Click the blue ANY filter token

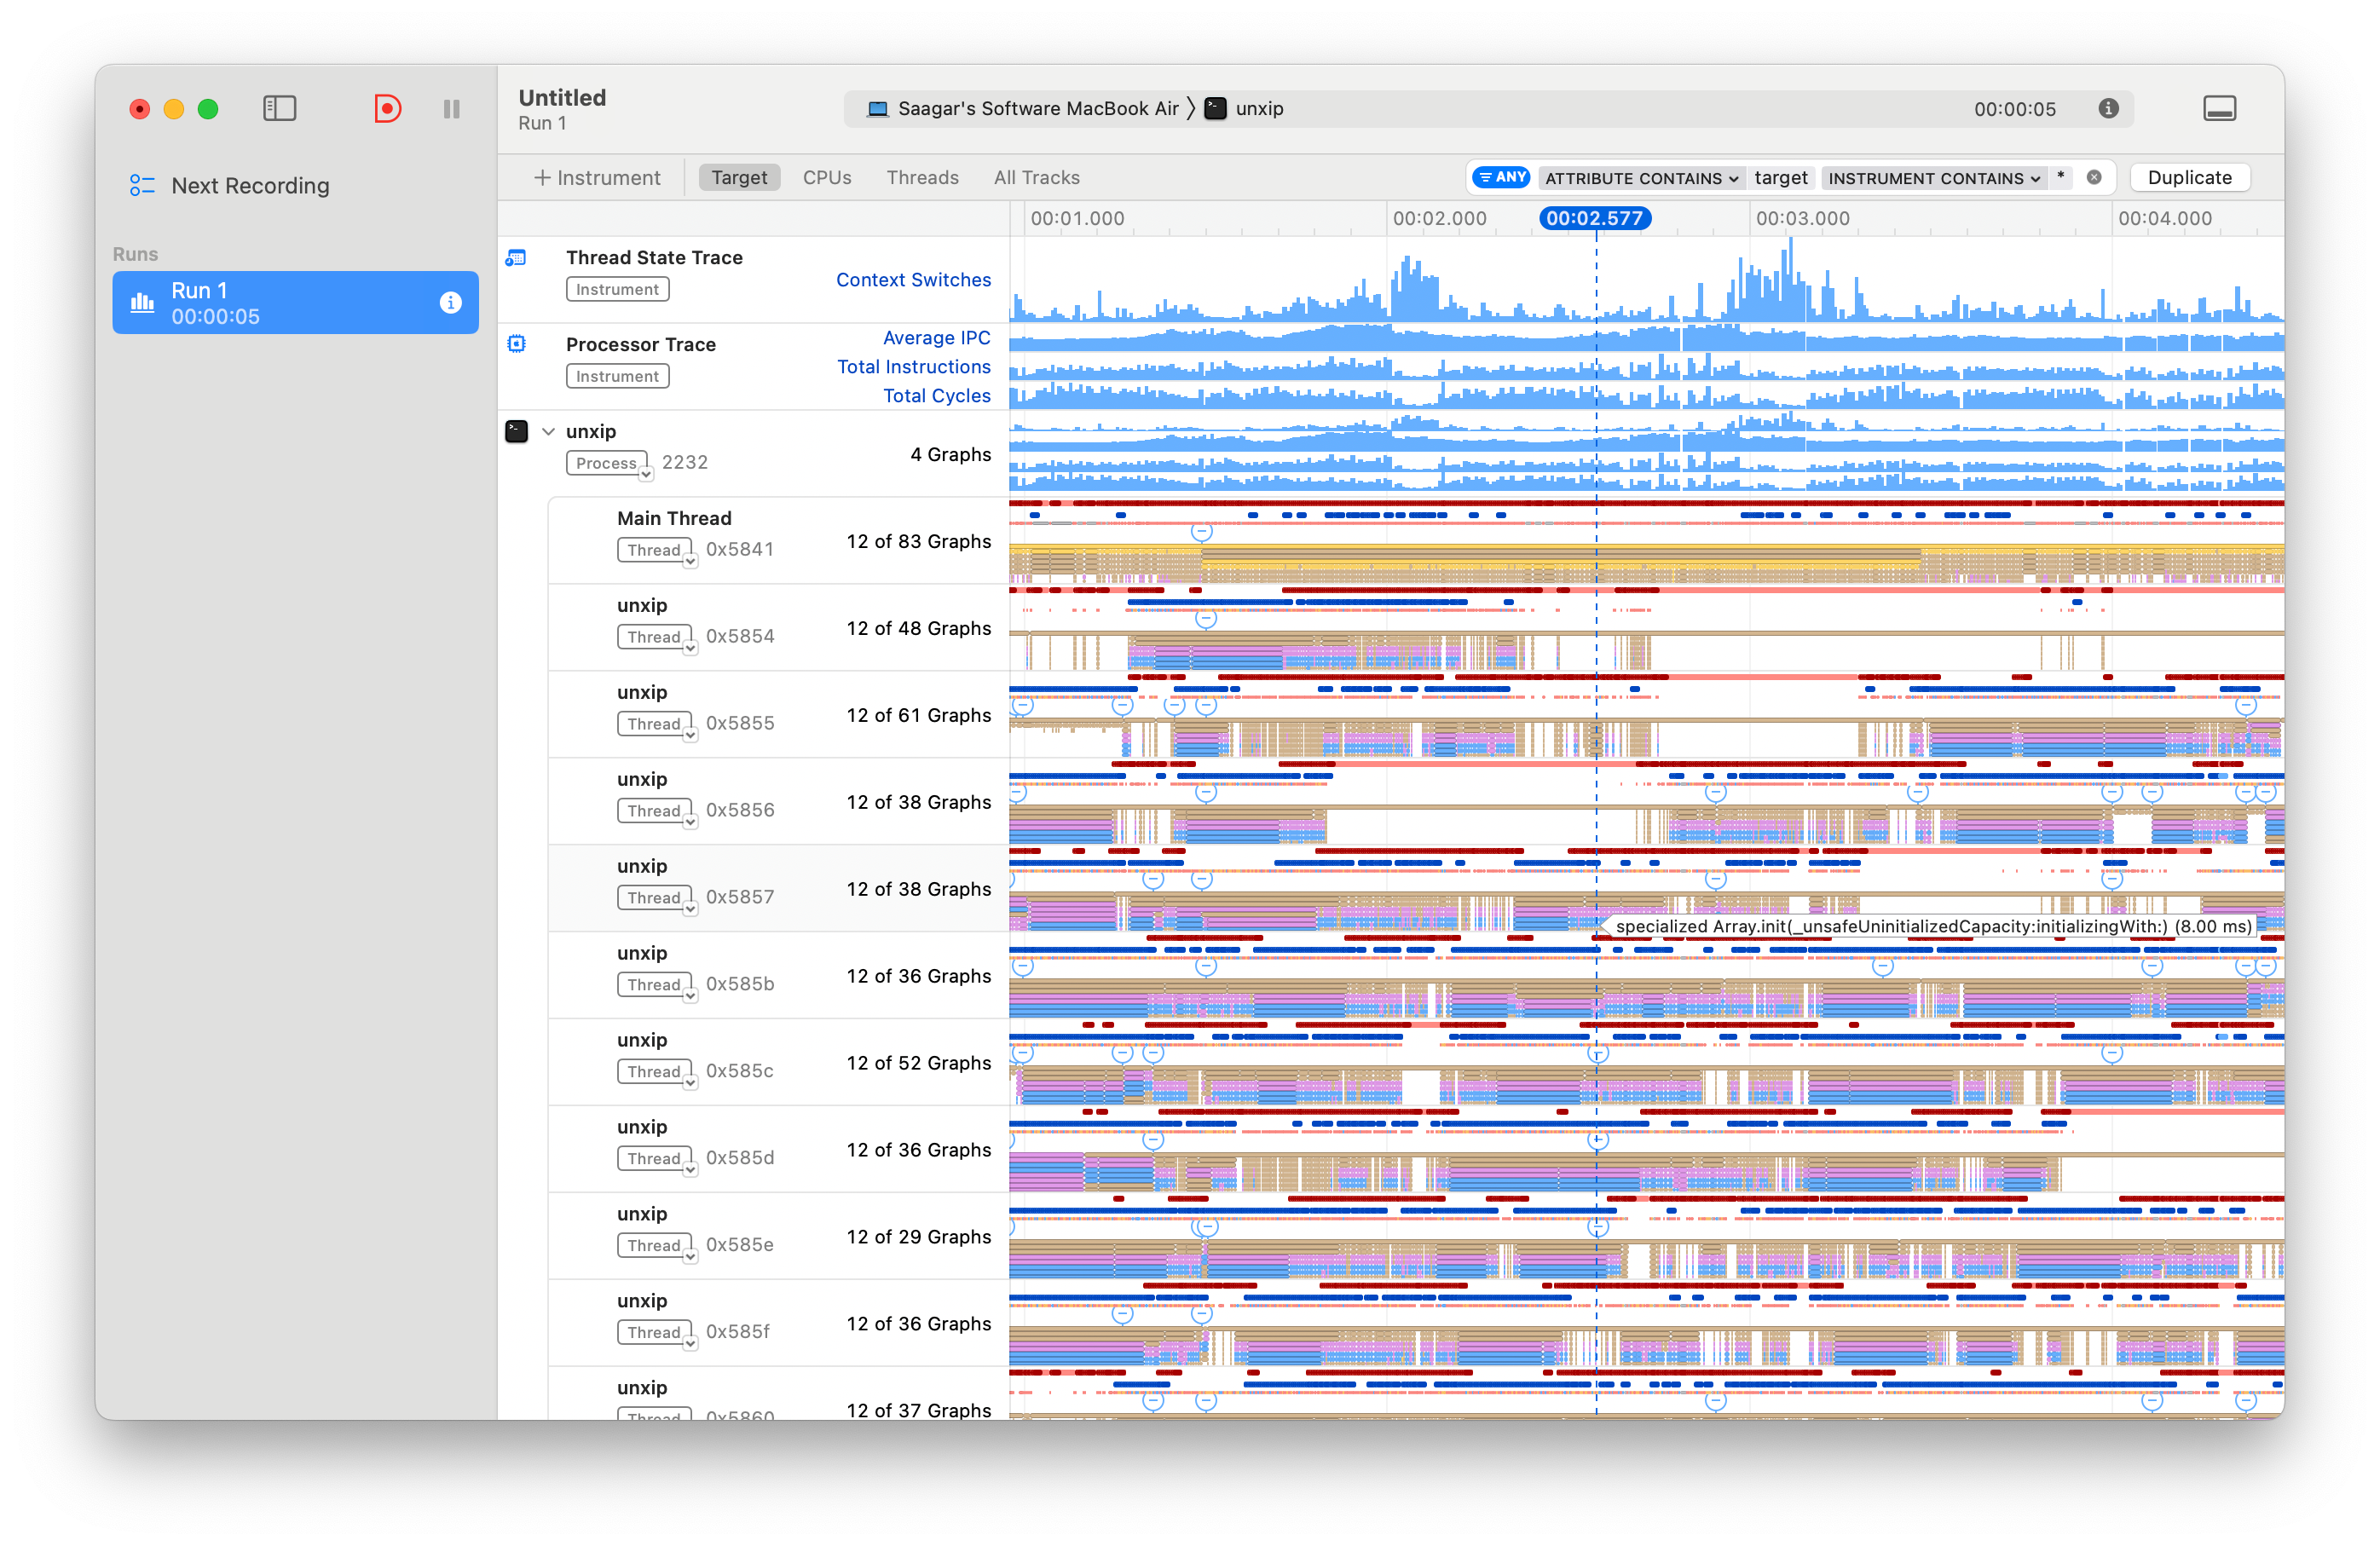pos(1502,177)
